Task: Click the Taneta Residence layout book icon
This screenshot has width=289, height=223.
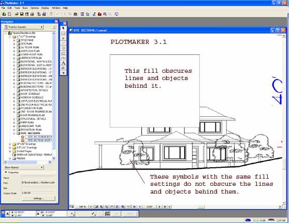Action: click(10, 33)
